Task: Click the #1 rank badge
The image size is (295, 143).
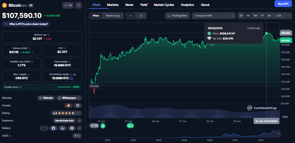Action: click(x=31, y=6)
